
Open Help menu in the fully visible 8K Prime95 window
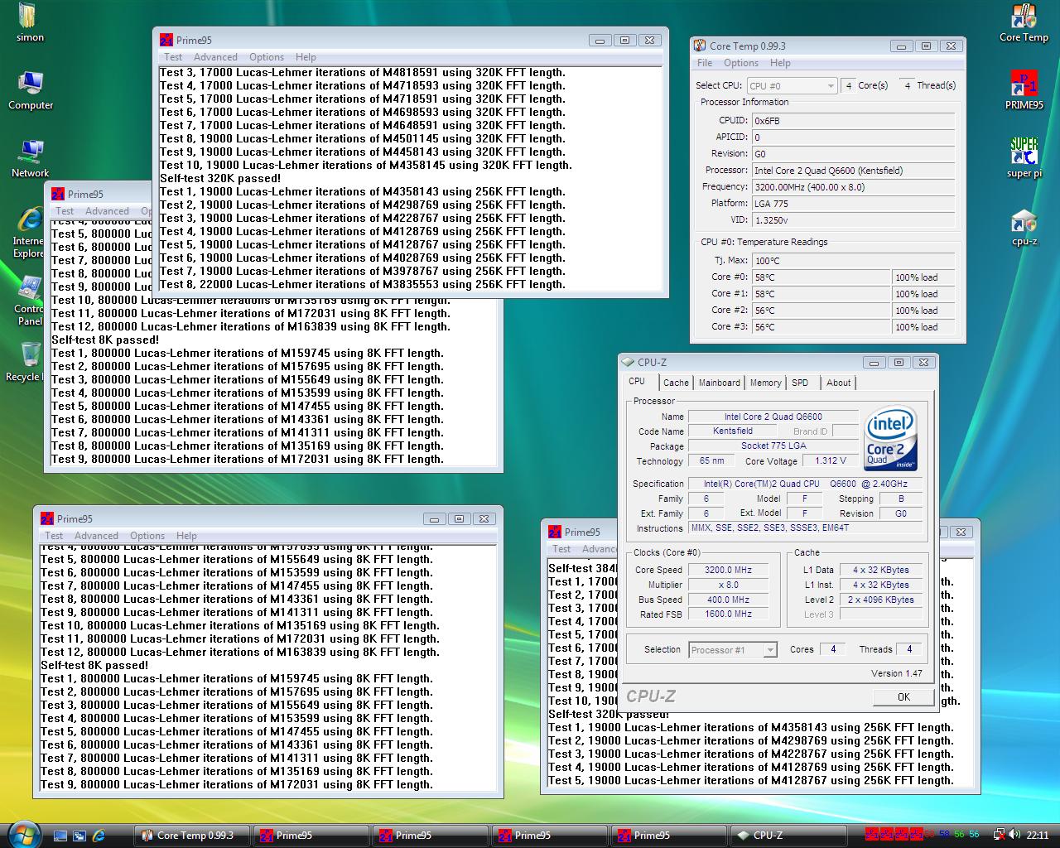(x=186, y=536)
